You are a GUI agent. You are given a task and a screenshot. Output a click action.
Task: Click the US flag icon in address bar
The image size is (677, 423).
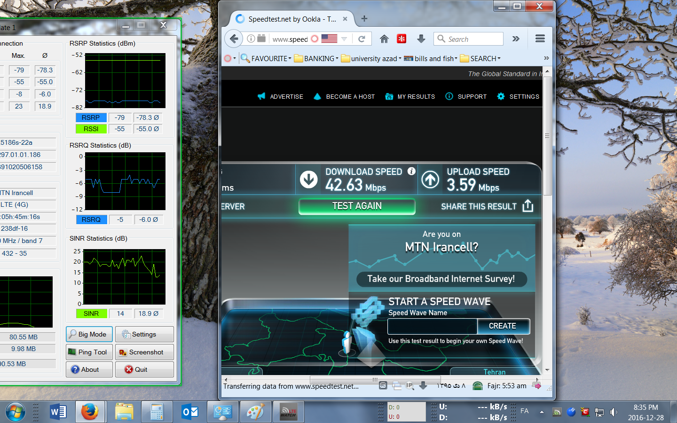(x=329, y=39)
